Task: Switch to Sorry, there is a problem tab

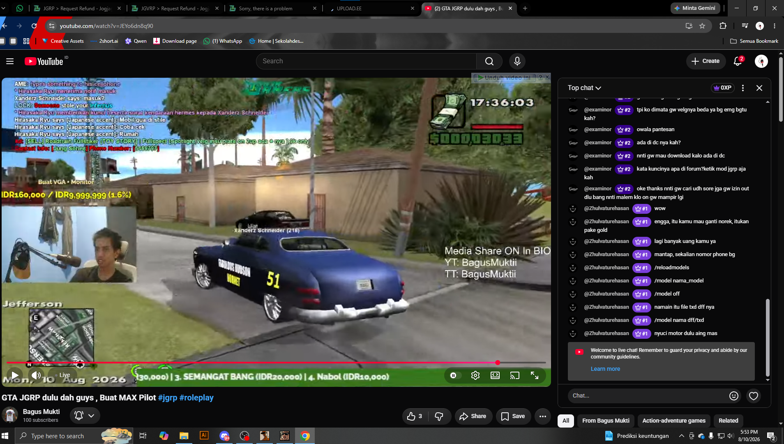Action: [273, 8]
